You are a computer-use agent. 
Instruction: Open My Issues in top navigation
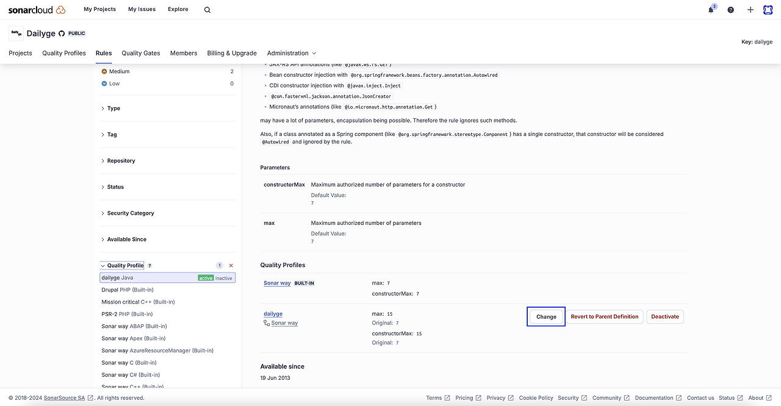(142, 10)
